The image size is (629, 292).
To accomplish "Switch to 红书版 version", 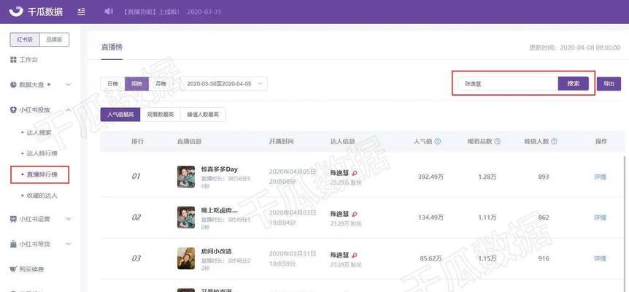I will coord(25,39).
